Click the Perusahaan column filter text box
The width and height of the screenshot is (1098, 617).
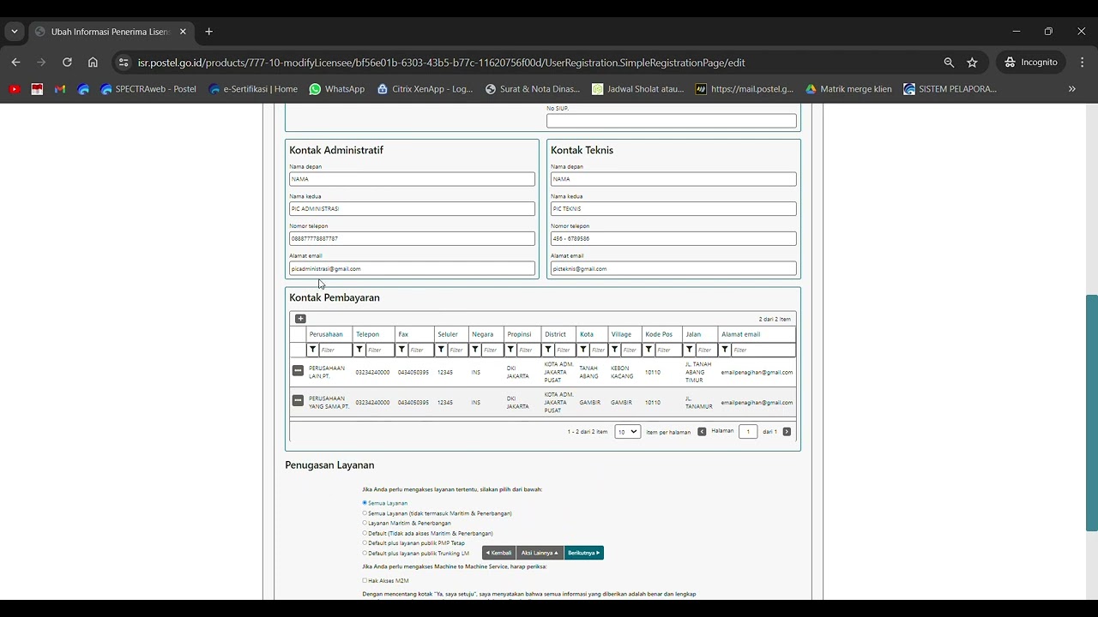click(335, 350)
